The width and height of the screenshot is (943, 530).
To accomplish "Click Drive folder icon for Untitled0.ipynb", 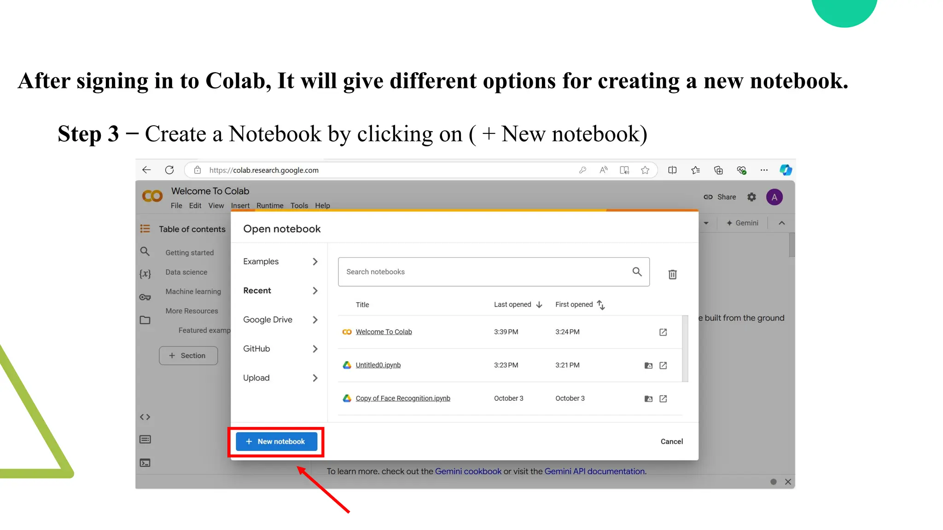I will (x=648, y=365).
